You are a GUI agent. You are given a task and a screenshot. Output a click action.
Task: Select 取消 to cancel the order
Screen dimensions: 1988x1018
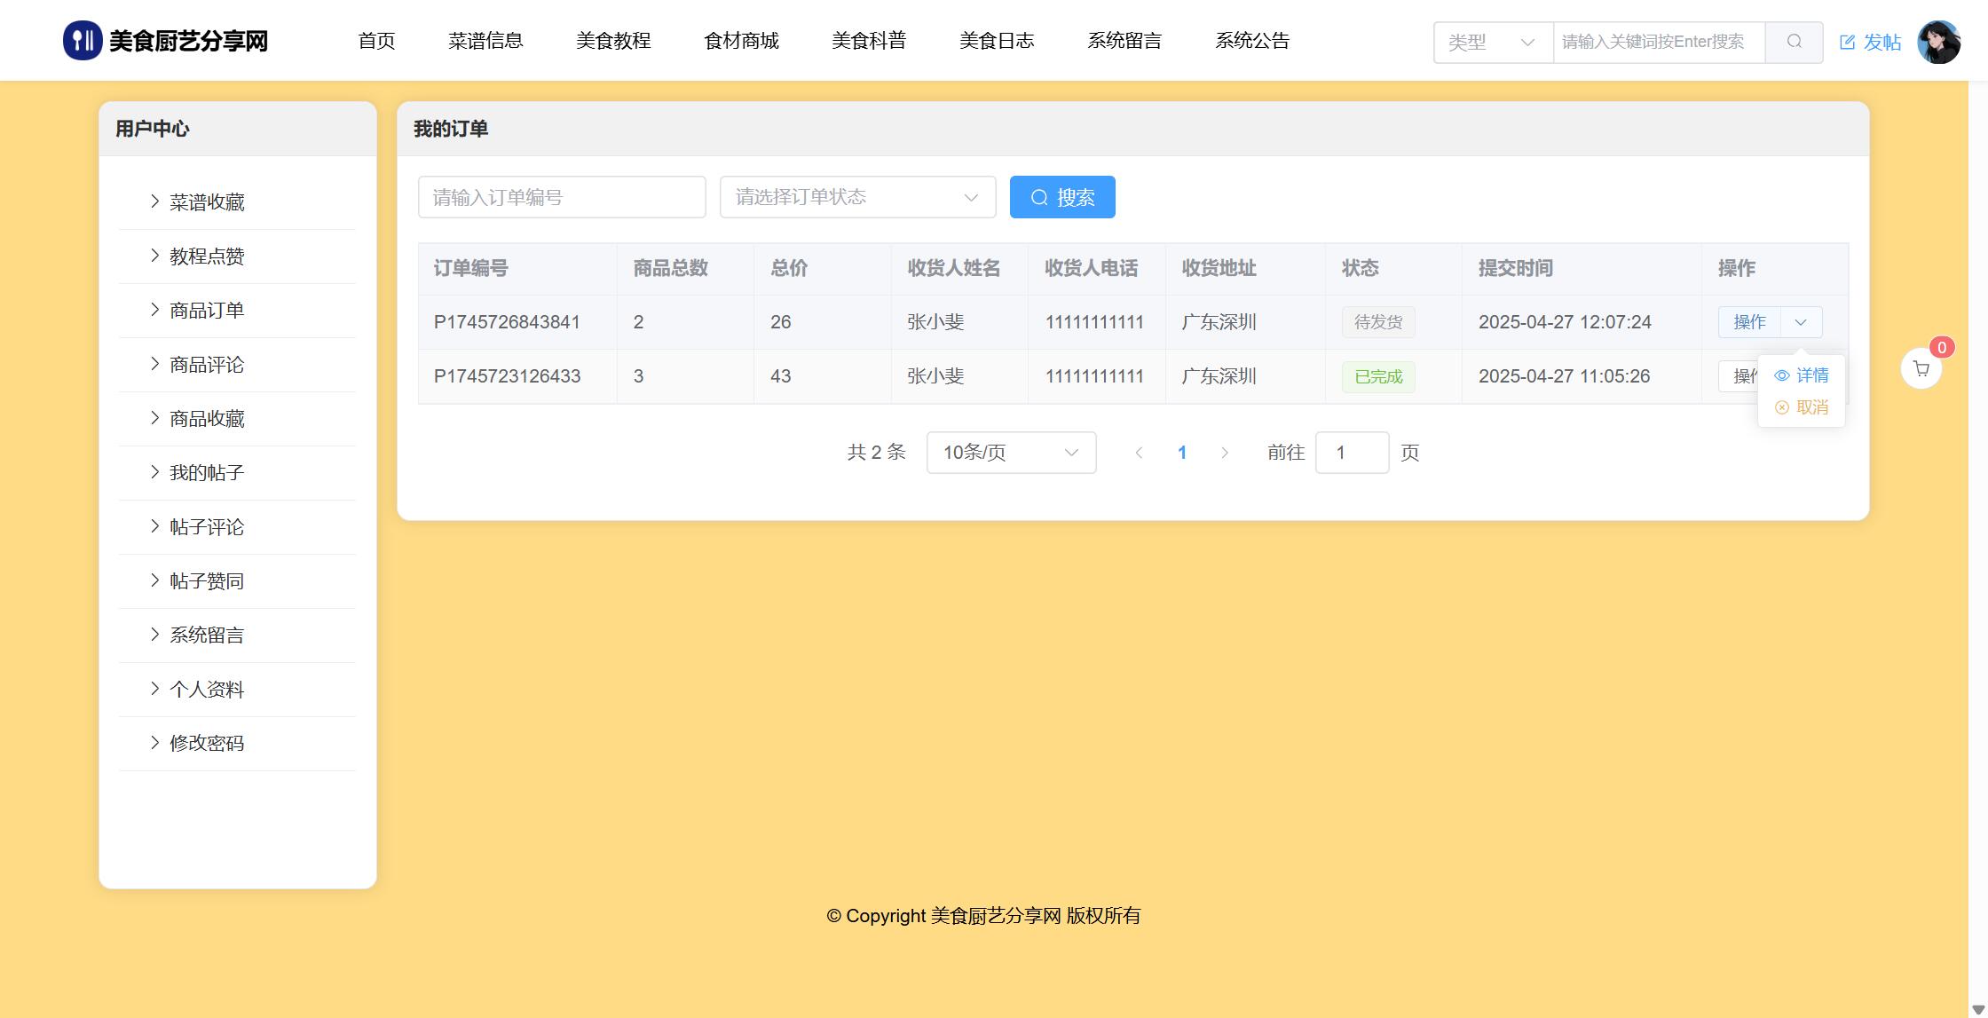pyautogui.click(x=1802, y=407)
